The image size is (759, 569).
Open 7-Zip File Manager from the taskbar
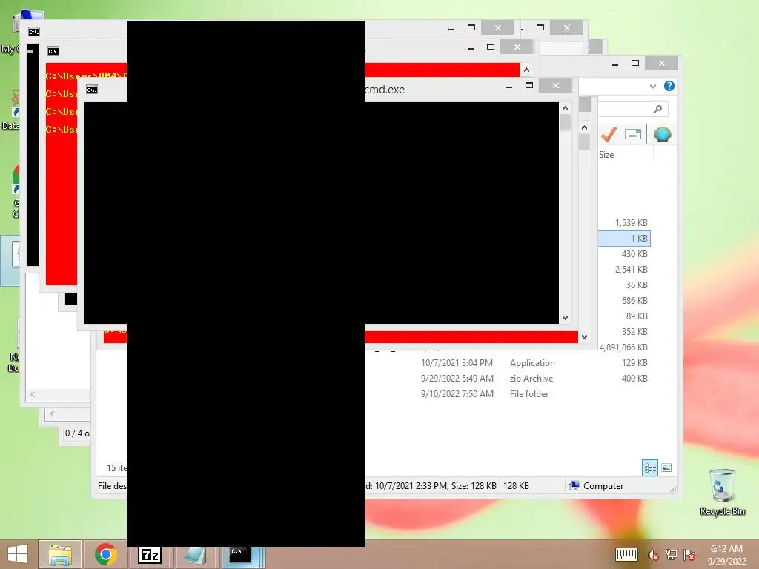[149, 554]
